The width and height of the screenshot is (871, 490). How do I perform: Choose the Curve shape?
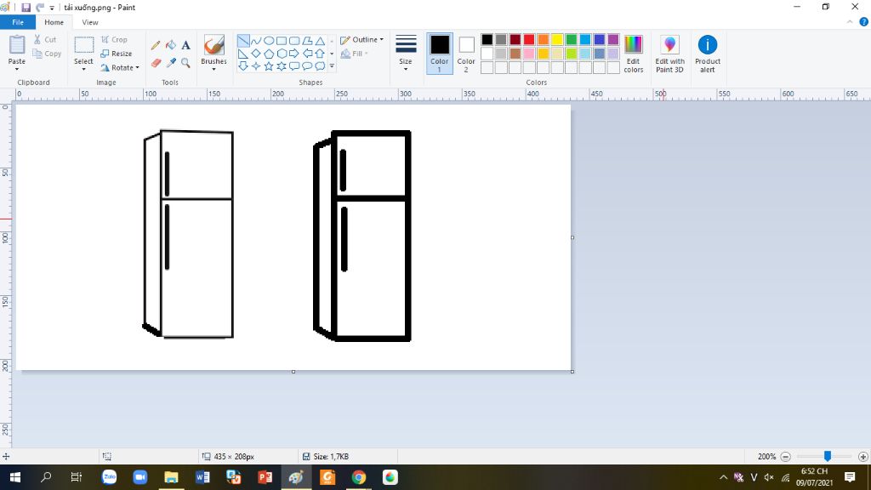[256, 41]
